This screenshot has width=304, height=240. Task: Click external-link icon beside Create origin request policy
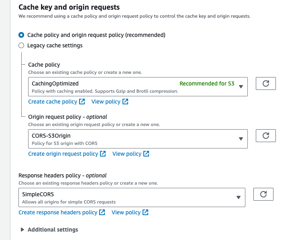click(x=103, y=154)
